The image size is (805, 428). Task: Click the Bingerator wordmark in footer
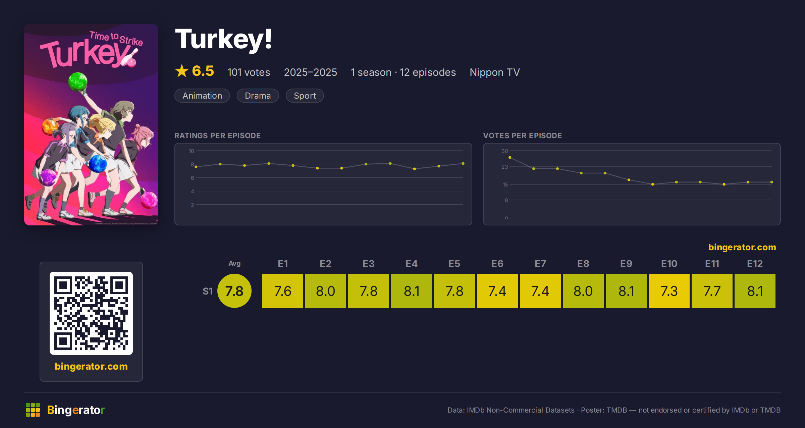(x=76, y=410)
